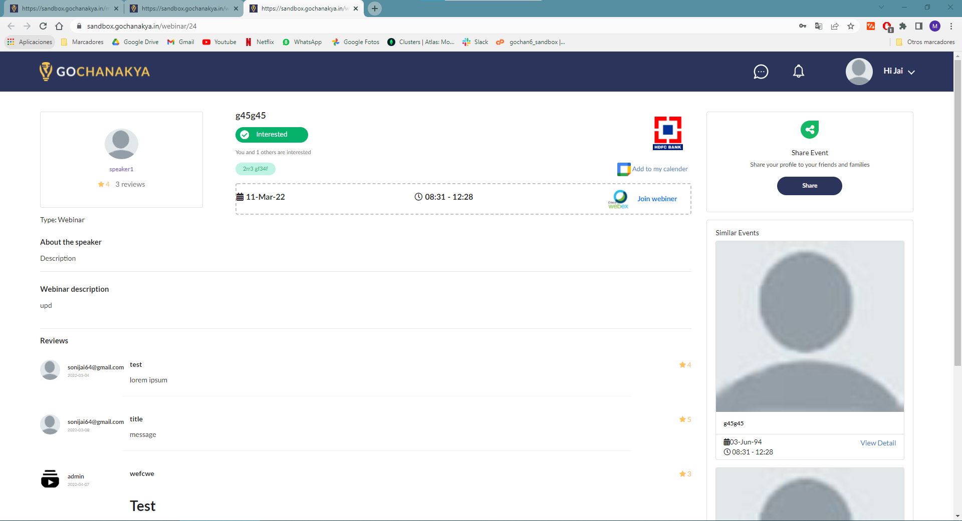This screenshot has width=962, height=521.
Task: Click avatar of 'title' review author
Action: [50, 424]
